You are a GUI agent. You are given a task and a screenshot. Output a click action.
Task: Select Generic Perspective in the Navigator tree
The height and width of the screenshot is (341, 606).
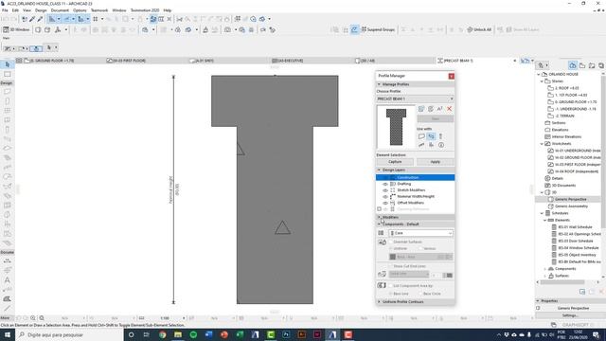point(570,200)
